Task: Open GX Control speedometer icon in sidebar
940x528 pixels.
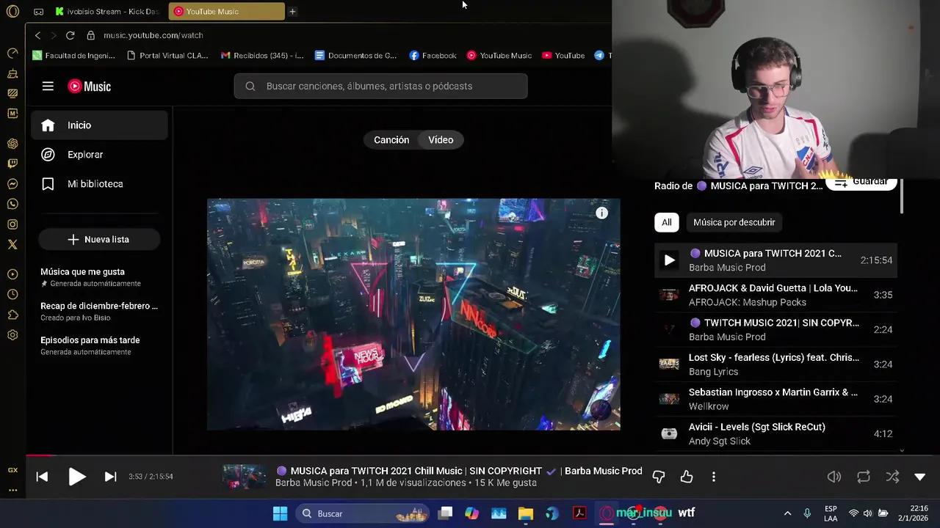Action: pos(12,53)
